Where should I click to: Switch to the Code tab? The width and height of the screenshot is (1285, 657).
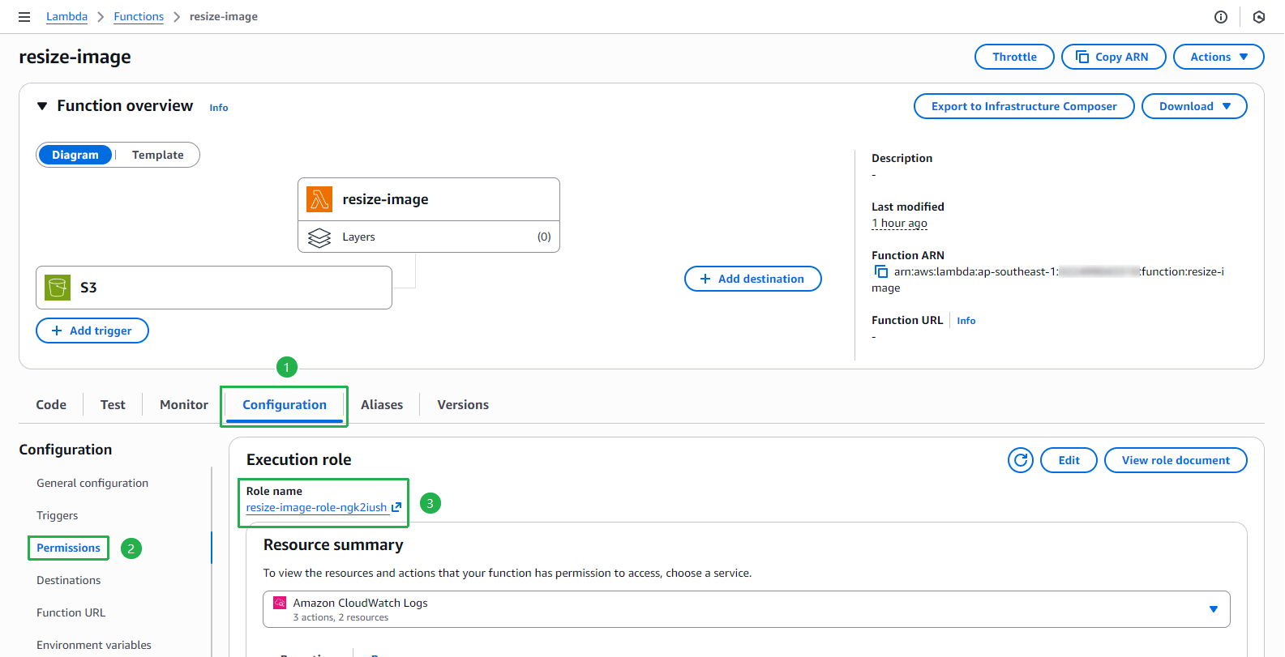(x=51, y=405)
